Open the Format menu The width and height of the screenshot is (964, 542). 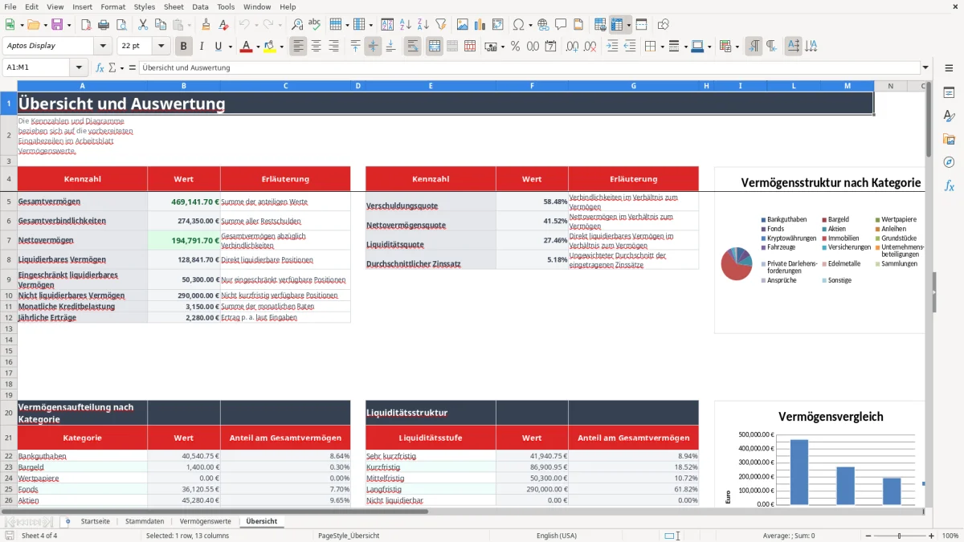pyautogui.click(x=112, y=6)
